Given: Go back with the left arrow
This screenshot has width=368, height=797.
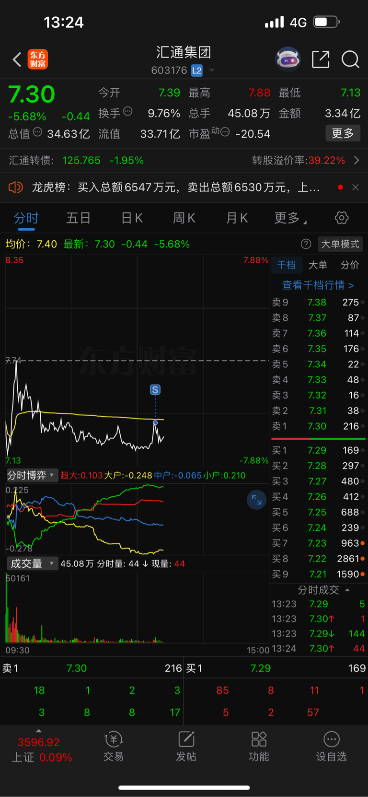Looking at the screenshot, I should coord(17,59).
